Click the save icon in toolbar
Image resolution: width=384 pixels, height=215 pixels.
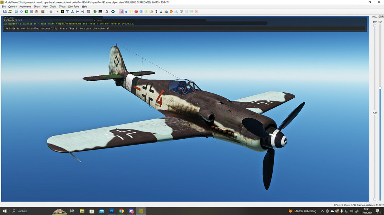point(5,11)
